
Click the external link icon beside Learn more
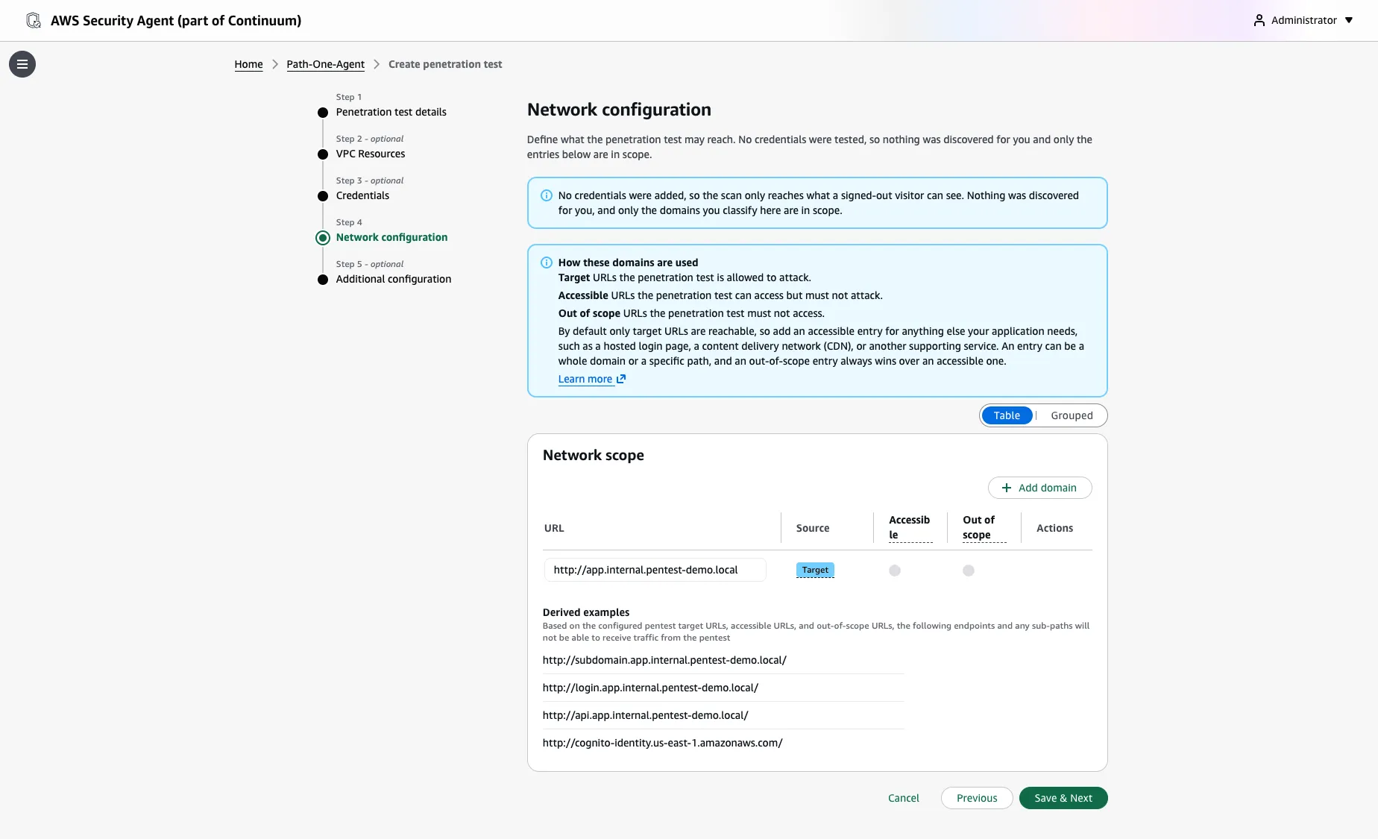coord(621,379)
